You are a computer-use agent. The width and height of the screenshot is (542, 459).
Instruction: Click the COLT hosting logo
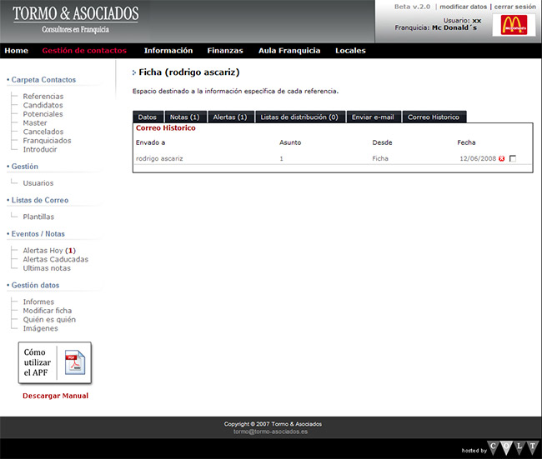(511, 448)
